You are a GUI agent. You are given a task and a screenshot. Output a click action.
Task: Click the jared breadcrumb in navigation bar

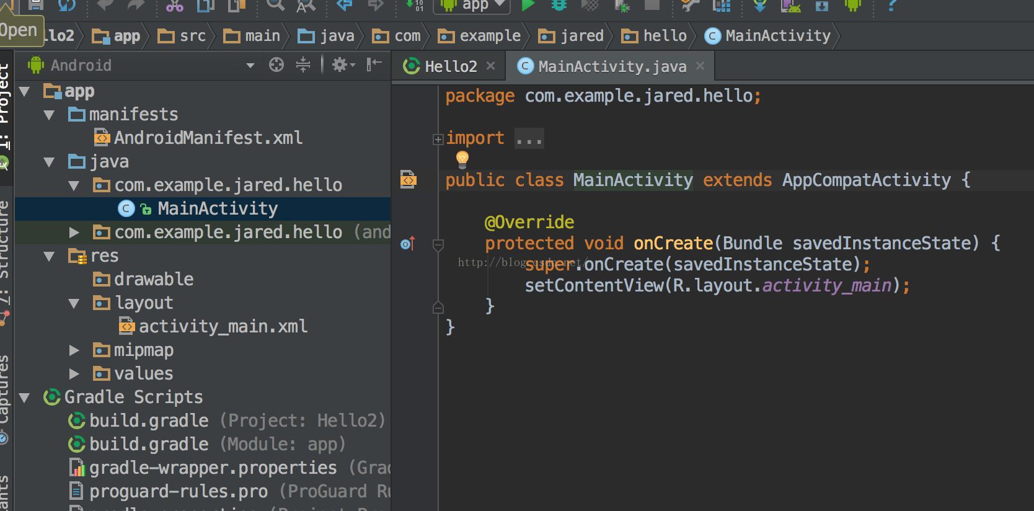[x=571, y=36]
